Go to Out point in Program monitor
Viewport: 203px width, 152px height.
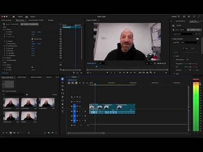click(x=134, y=73)
